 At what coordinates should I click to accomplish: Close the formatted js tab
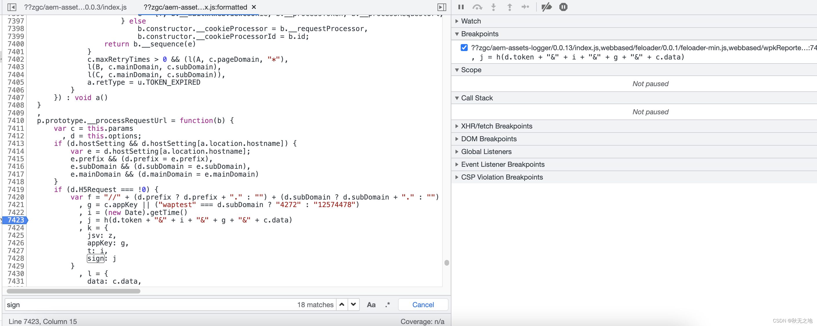(x=254, y=7)
